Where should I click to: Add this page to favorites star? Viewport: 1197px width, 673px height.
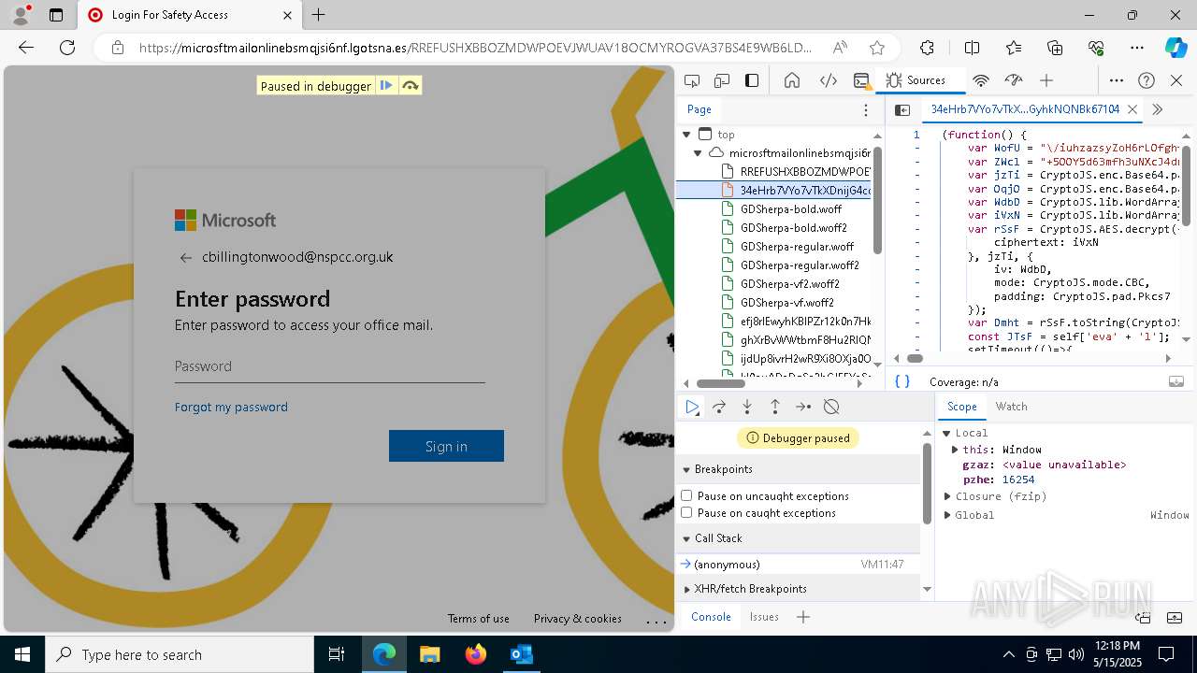tap(876, 48)
